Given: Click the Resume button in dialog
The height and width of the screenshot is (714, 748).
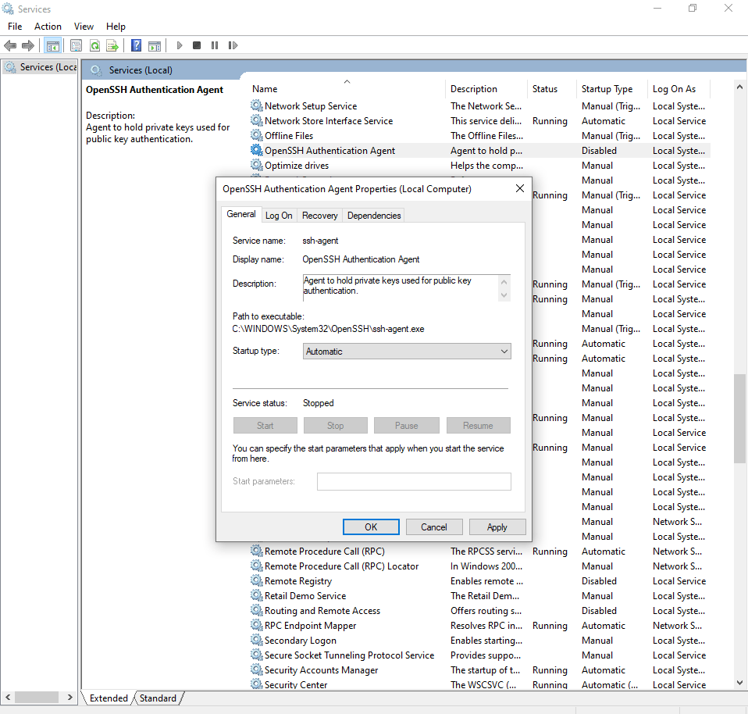Looking at the screenshot, I should click(x=478, y=425).
